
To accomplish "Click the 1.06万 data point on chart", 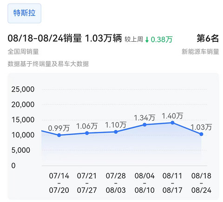I will (87, 133).
